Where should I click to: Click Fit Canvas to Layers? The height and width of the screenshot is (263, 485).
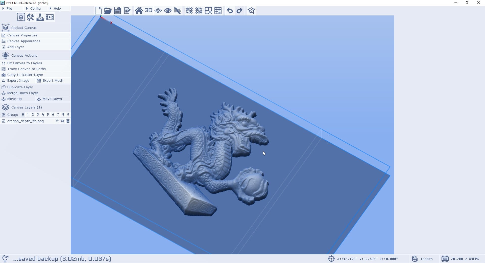25,63
